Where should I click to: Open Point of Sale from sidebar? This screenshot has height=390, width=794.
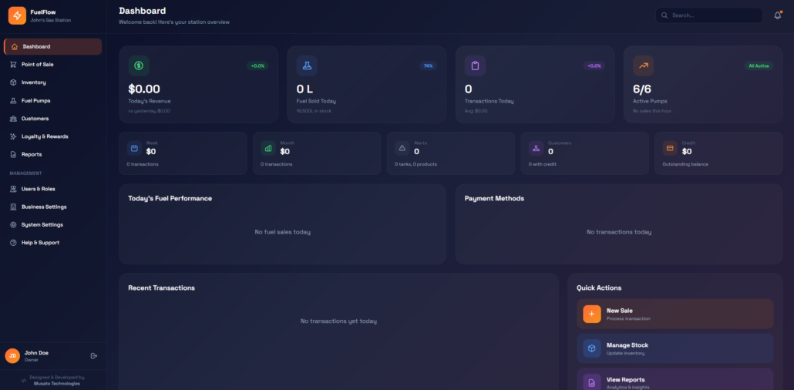tap(37, 65)
